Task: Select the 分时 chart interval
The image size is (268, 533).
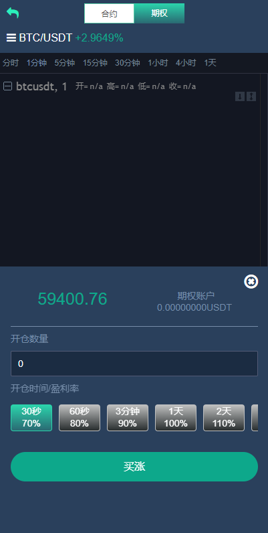Action: coord(11,63)
